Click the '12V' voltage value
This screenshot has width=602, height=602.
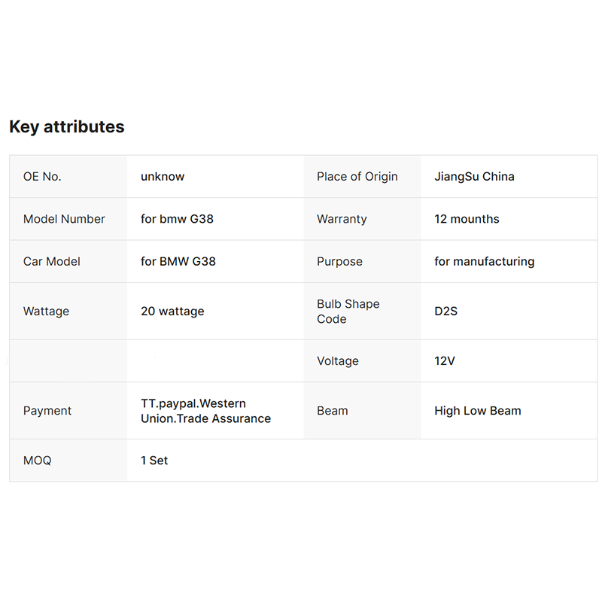(445, 360)
